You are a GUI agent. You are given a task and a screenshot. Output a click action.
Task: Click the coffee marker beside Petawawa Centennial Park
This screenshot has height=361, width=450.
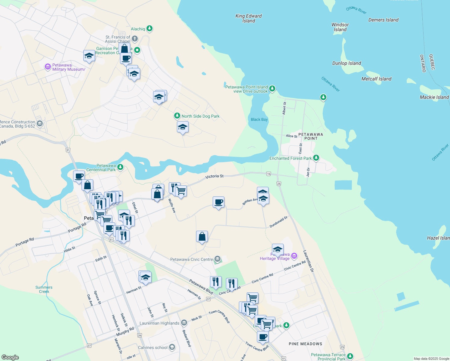[x=79, y=176]
